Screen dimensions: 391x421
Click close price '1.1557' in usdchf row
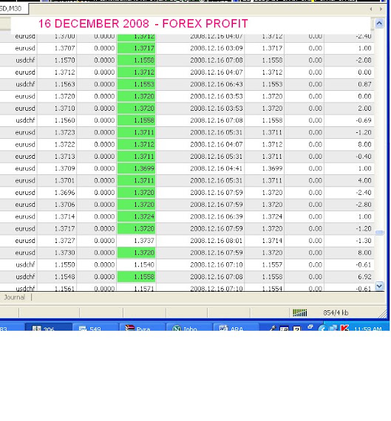(272, 264)
